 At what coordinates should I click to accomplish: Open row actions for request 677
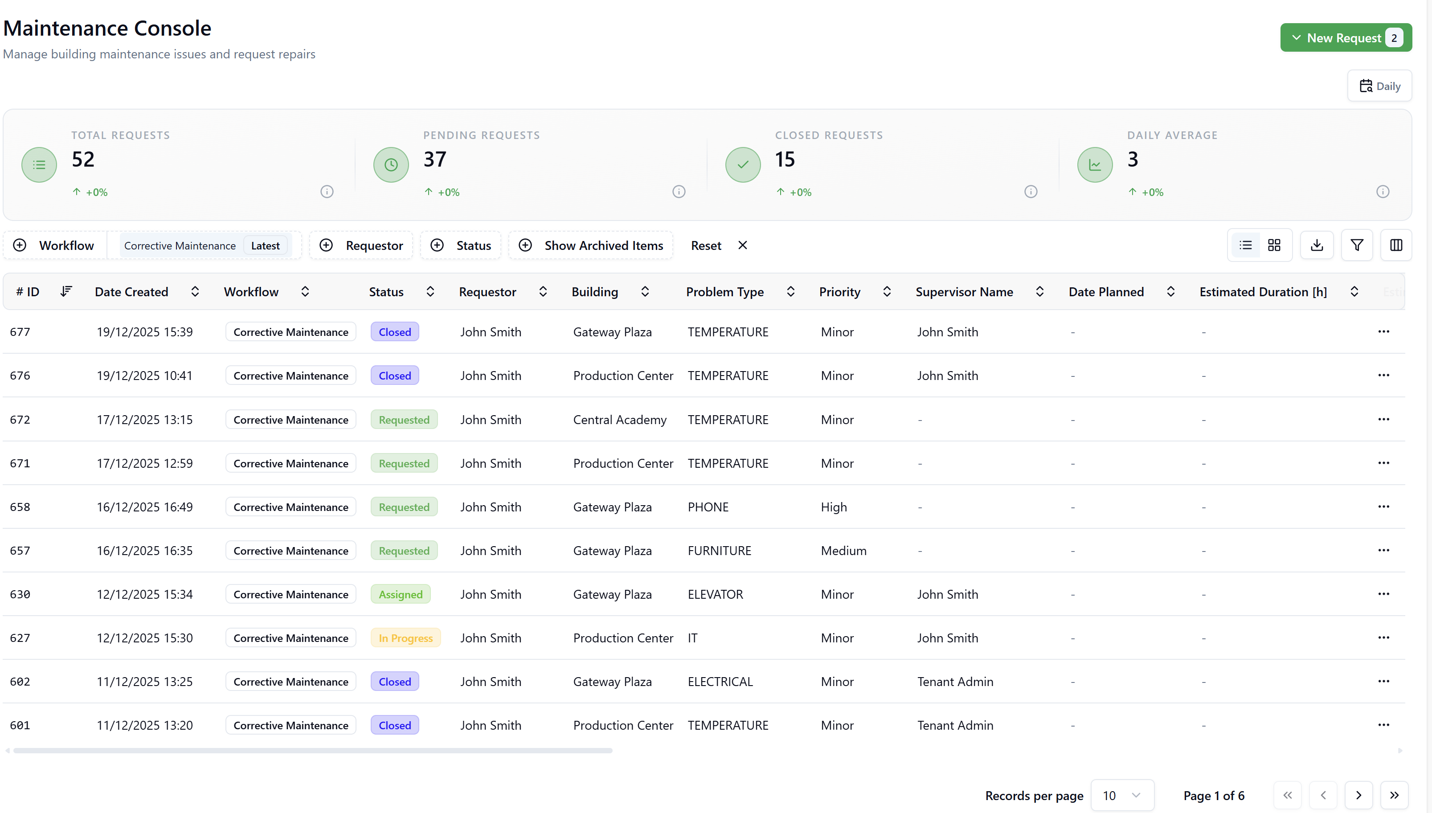point(1383,332)
